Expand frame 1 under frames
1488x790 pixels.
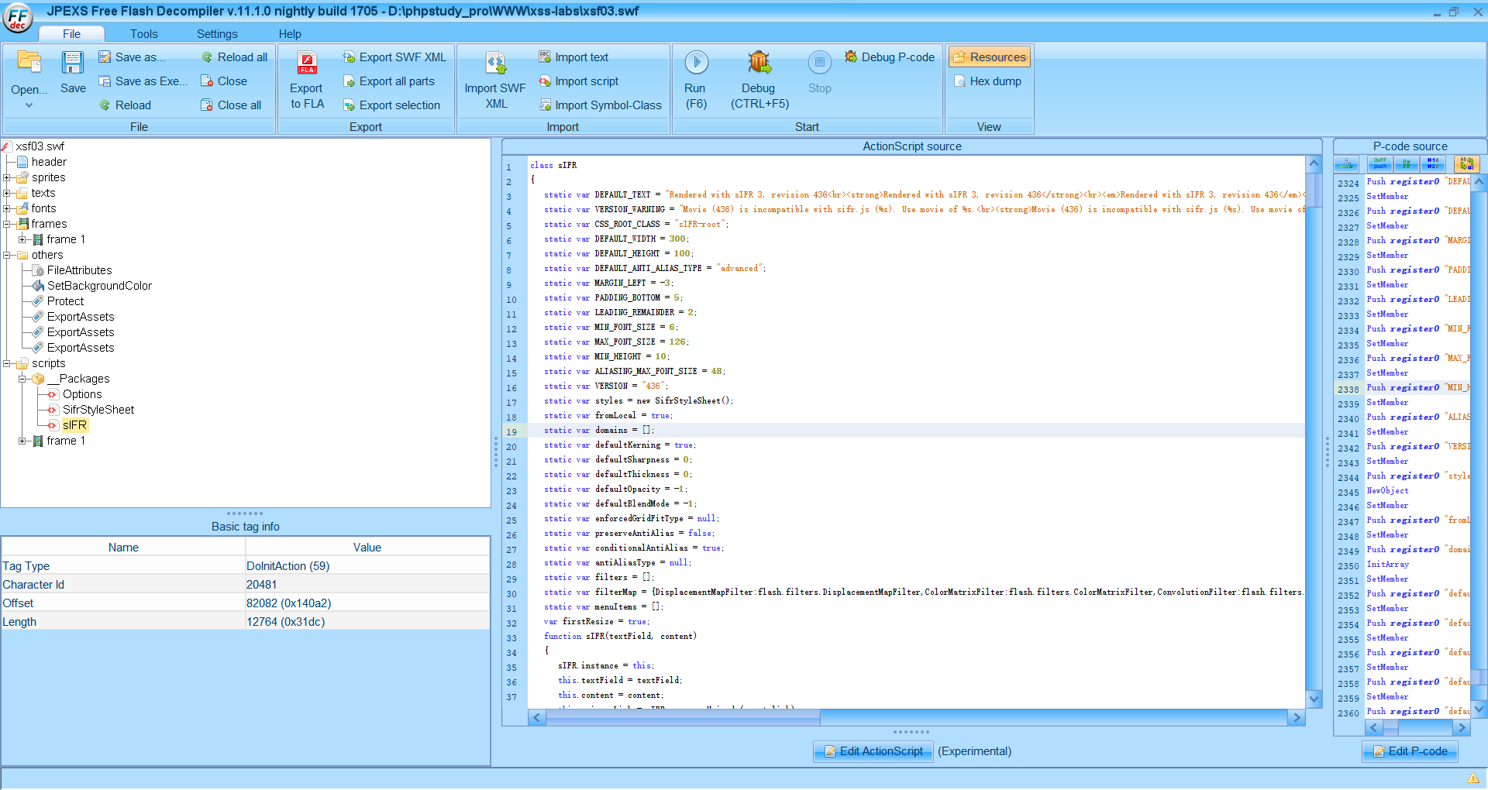tap(22, 239)
